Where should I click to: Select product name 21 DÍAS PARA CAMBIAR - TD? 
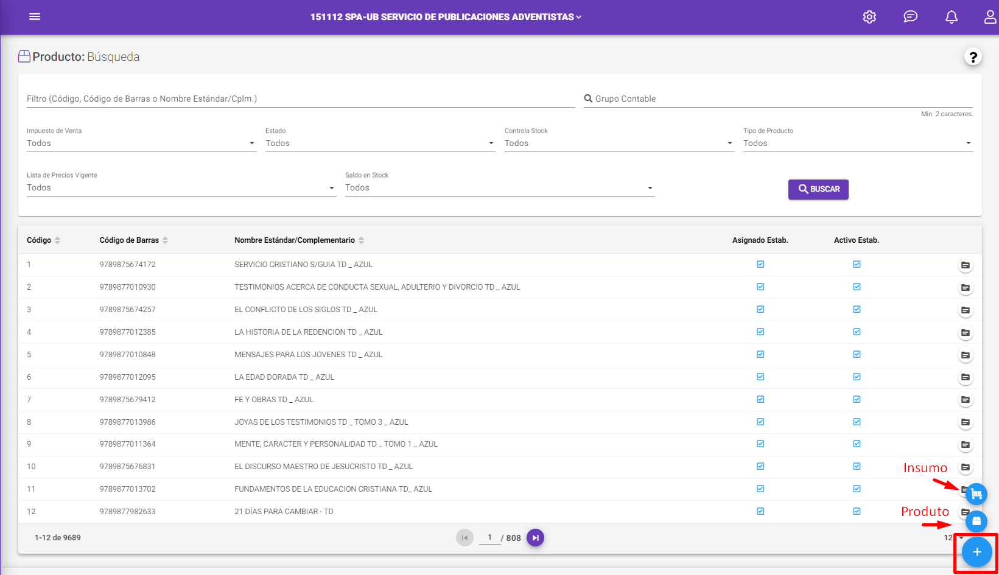point(284,512)
